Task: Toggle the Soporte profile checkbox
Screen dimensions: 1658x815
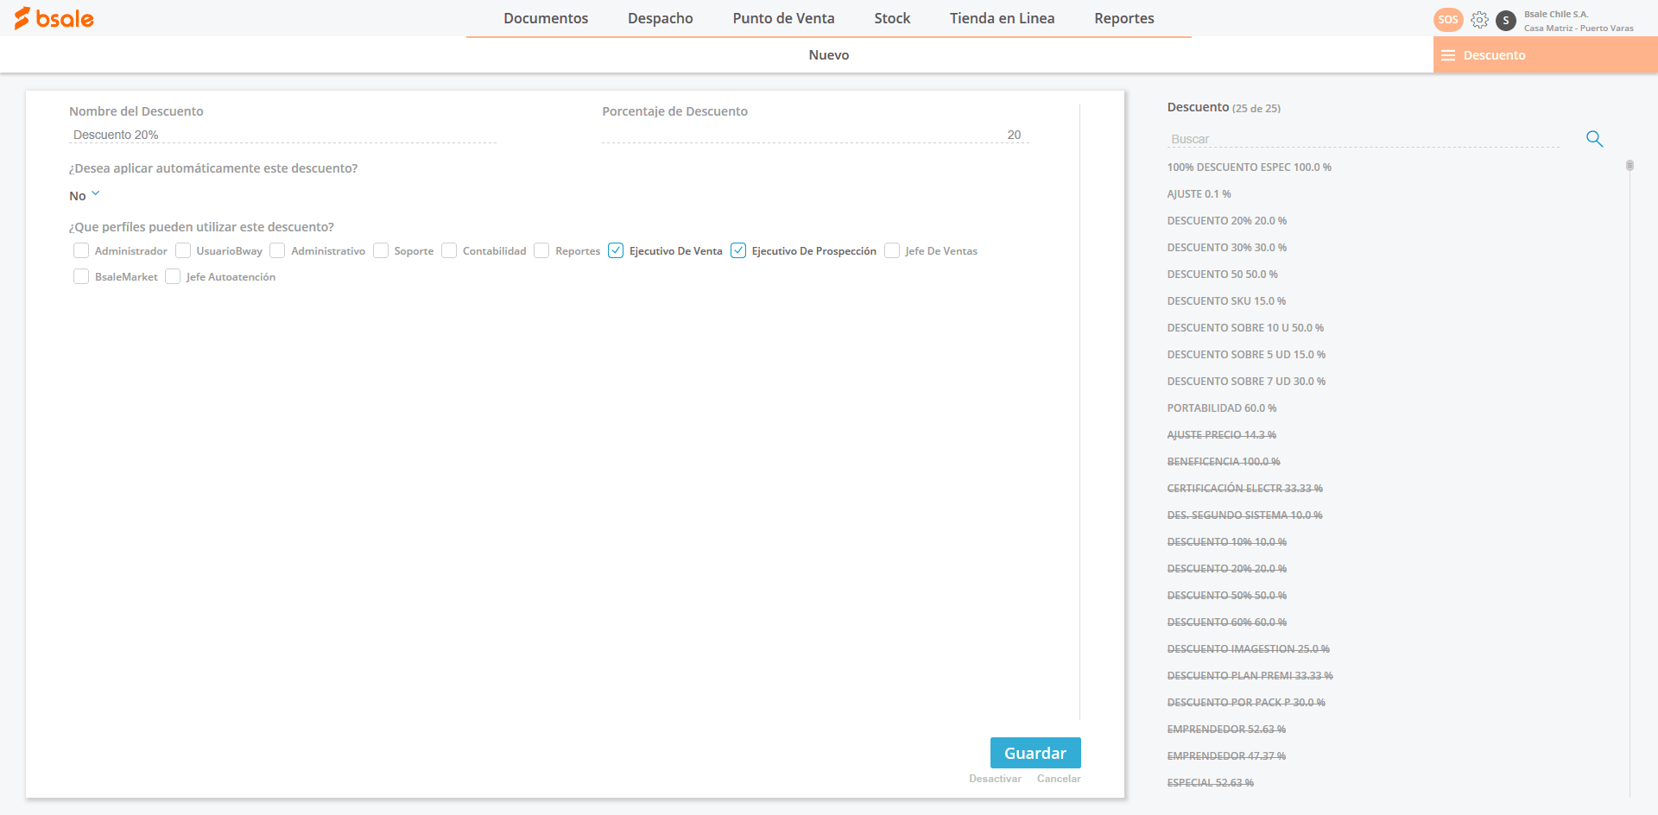Action: [381, 251]
